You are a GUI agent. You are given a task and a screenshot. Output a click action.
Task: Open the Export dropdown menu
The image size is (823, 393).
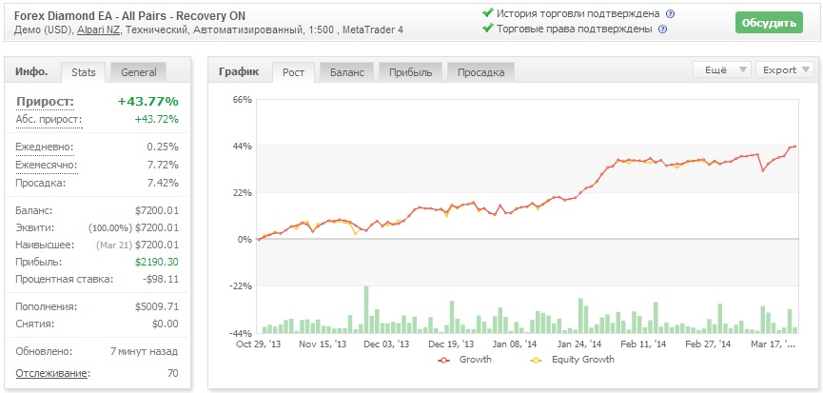click(x=786, y=69)
